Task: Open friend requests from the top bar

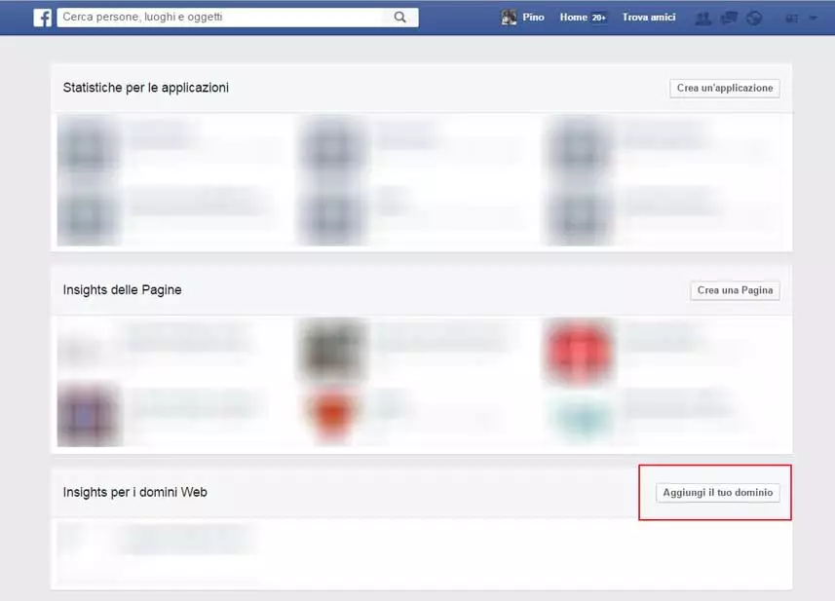Action: (702, 17)
